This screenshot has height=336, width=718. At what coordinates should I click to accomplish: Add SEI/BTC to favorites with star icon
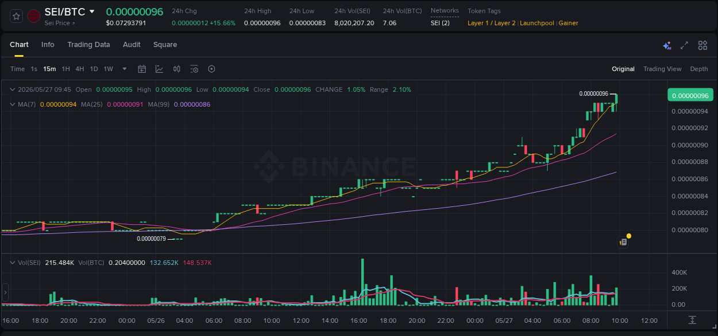(x=17, y=16)
